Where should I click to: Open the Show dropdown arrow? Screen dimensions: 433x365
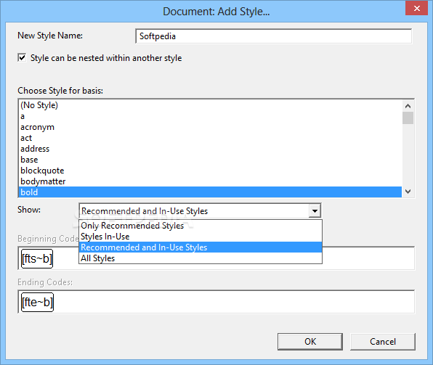click(315, 211)
